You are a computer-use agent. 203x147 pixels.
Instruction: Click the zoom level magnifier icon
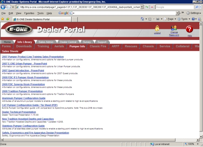[x=186, y=144]
